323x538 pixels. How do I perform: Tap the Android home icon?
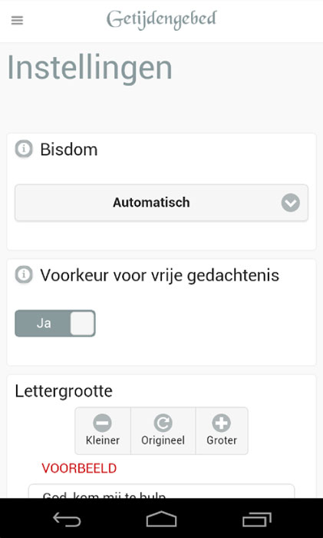161,519
